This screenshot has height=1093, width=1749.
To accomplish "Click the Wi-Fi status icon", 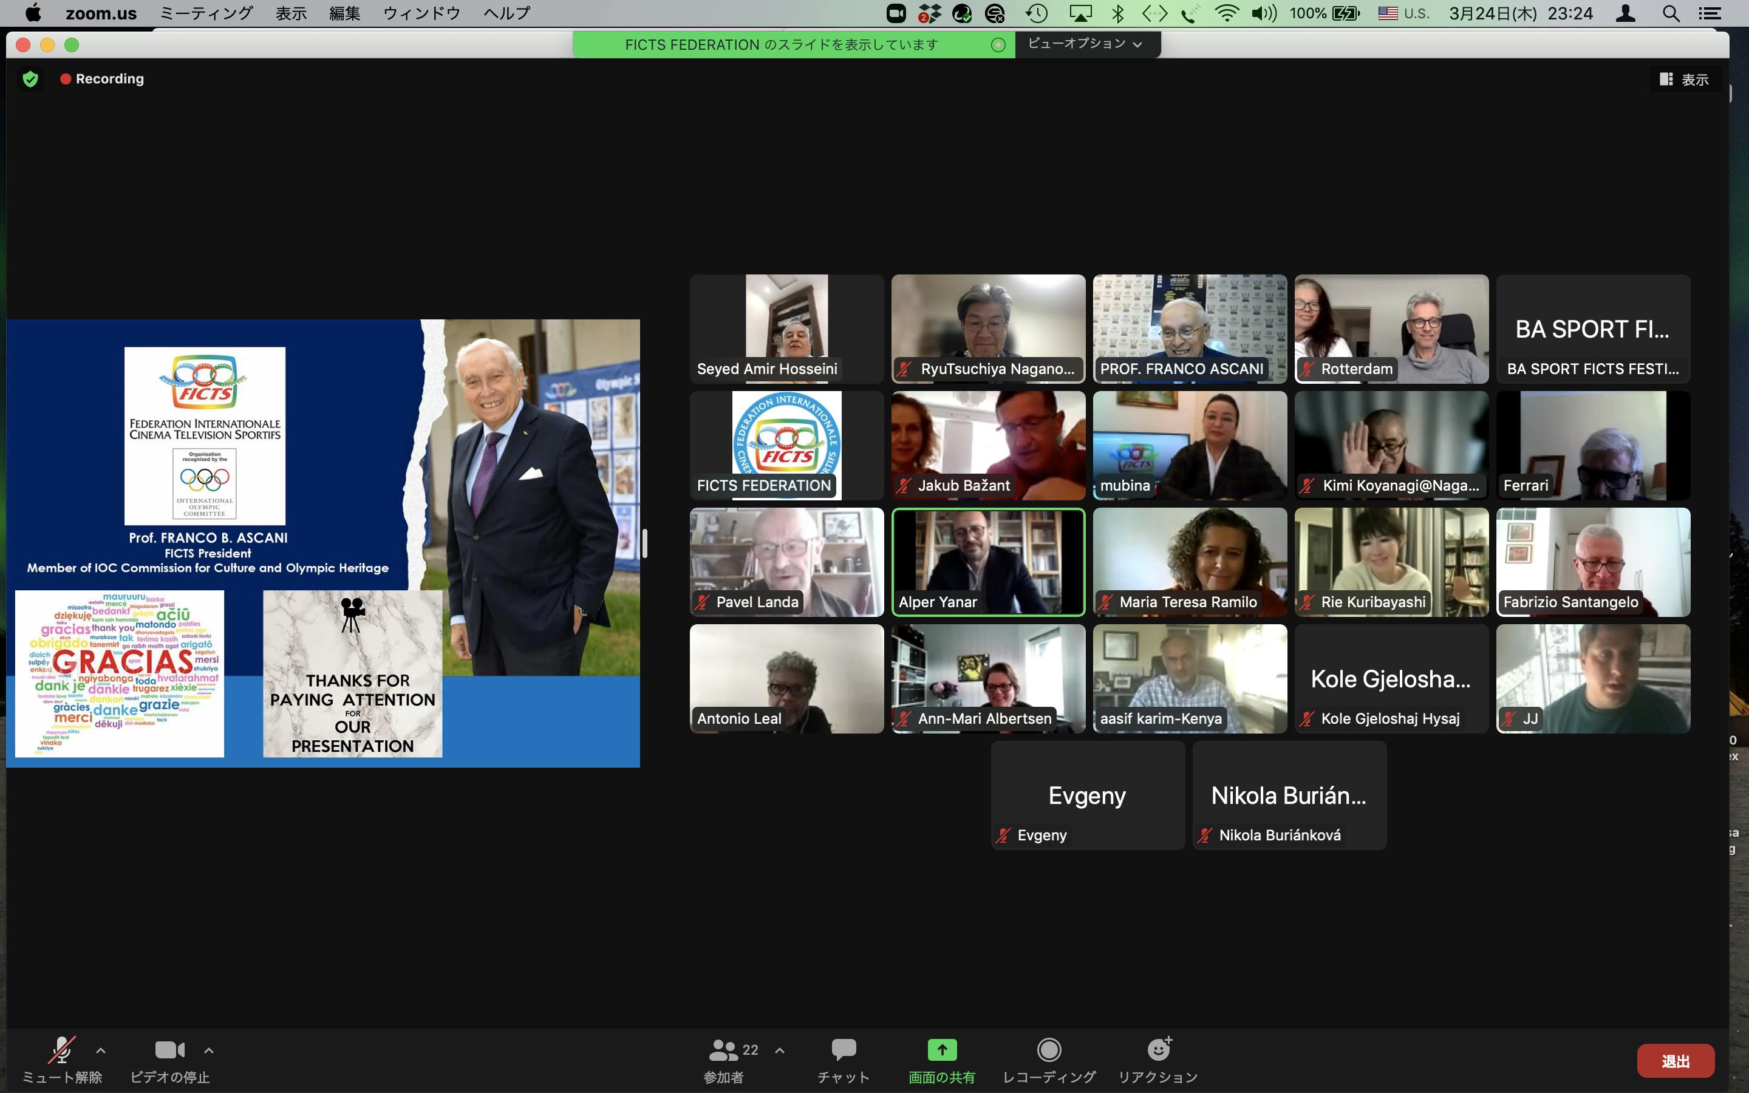I will pos(1227,13).
